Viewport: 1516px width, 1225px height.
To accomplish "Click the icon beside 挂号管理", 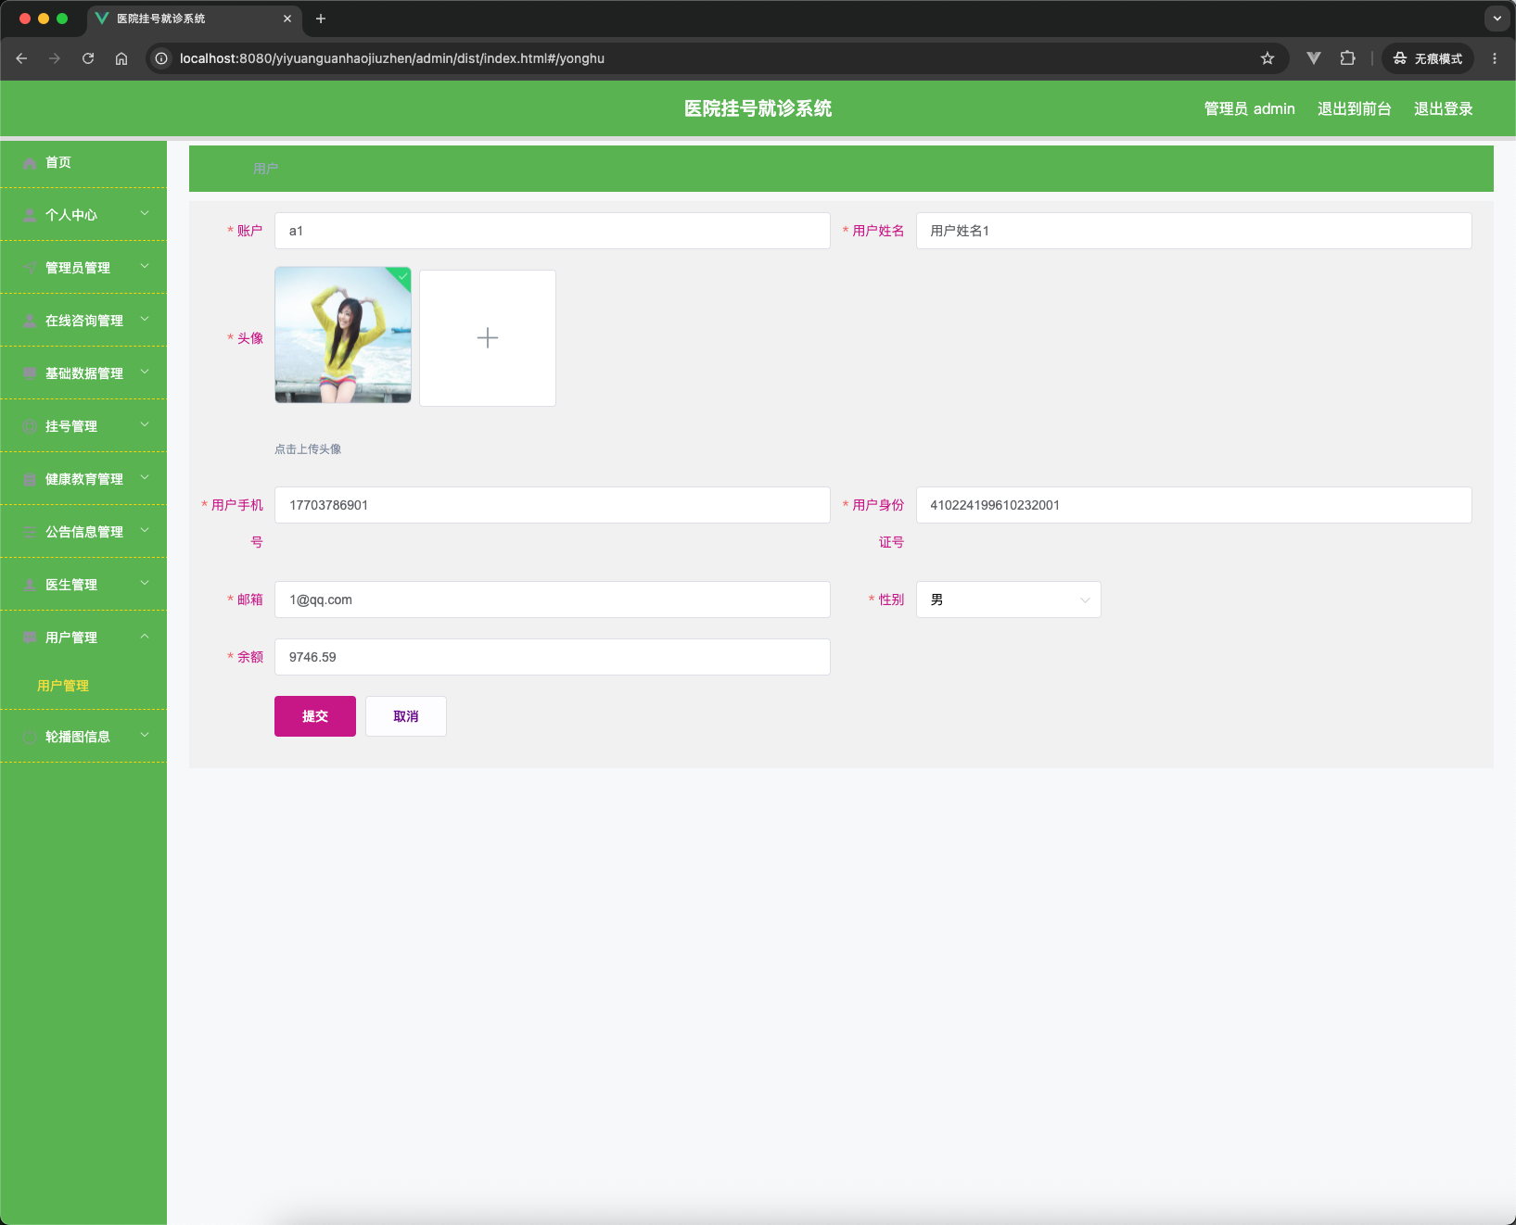I will click(30, 426).
